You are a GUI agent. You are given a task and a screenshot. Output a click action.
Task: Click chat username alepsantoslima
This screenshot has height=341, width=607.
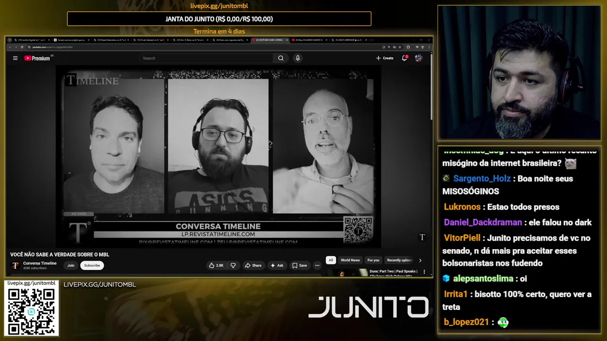tap(483, 278)
